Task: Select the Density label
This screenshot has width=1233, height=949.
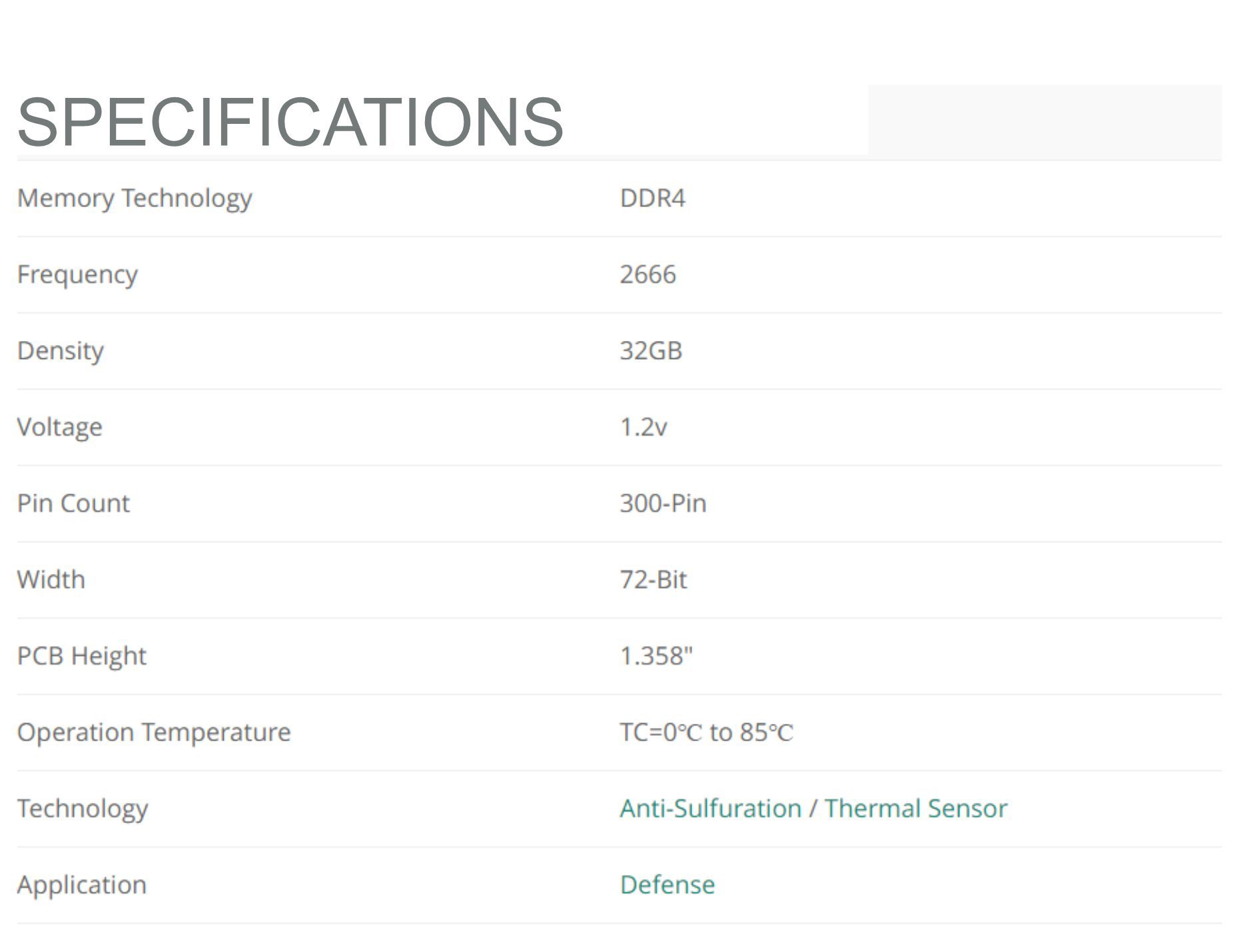Action: [60, 351]
